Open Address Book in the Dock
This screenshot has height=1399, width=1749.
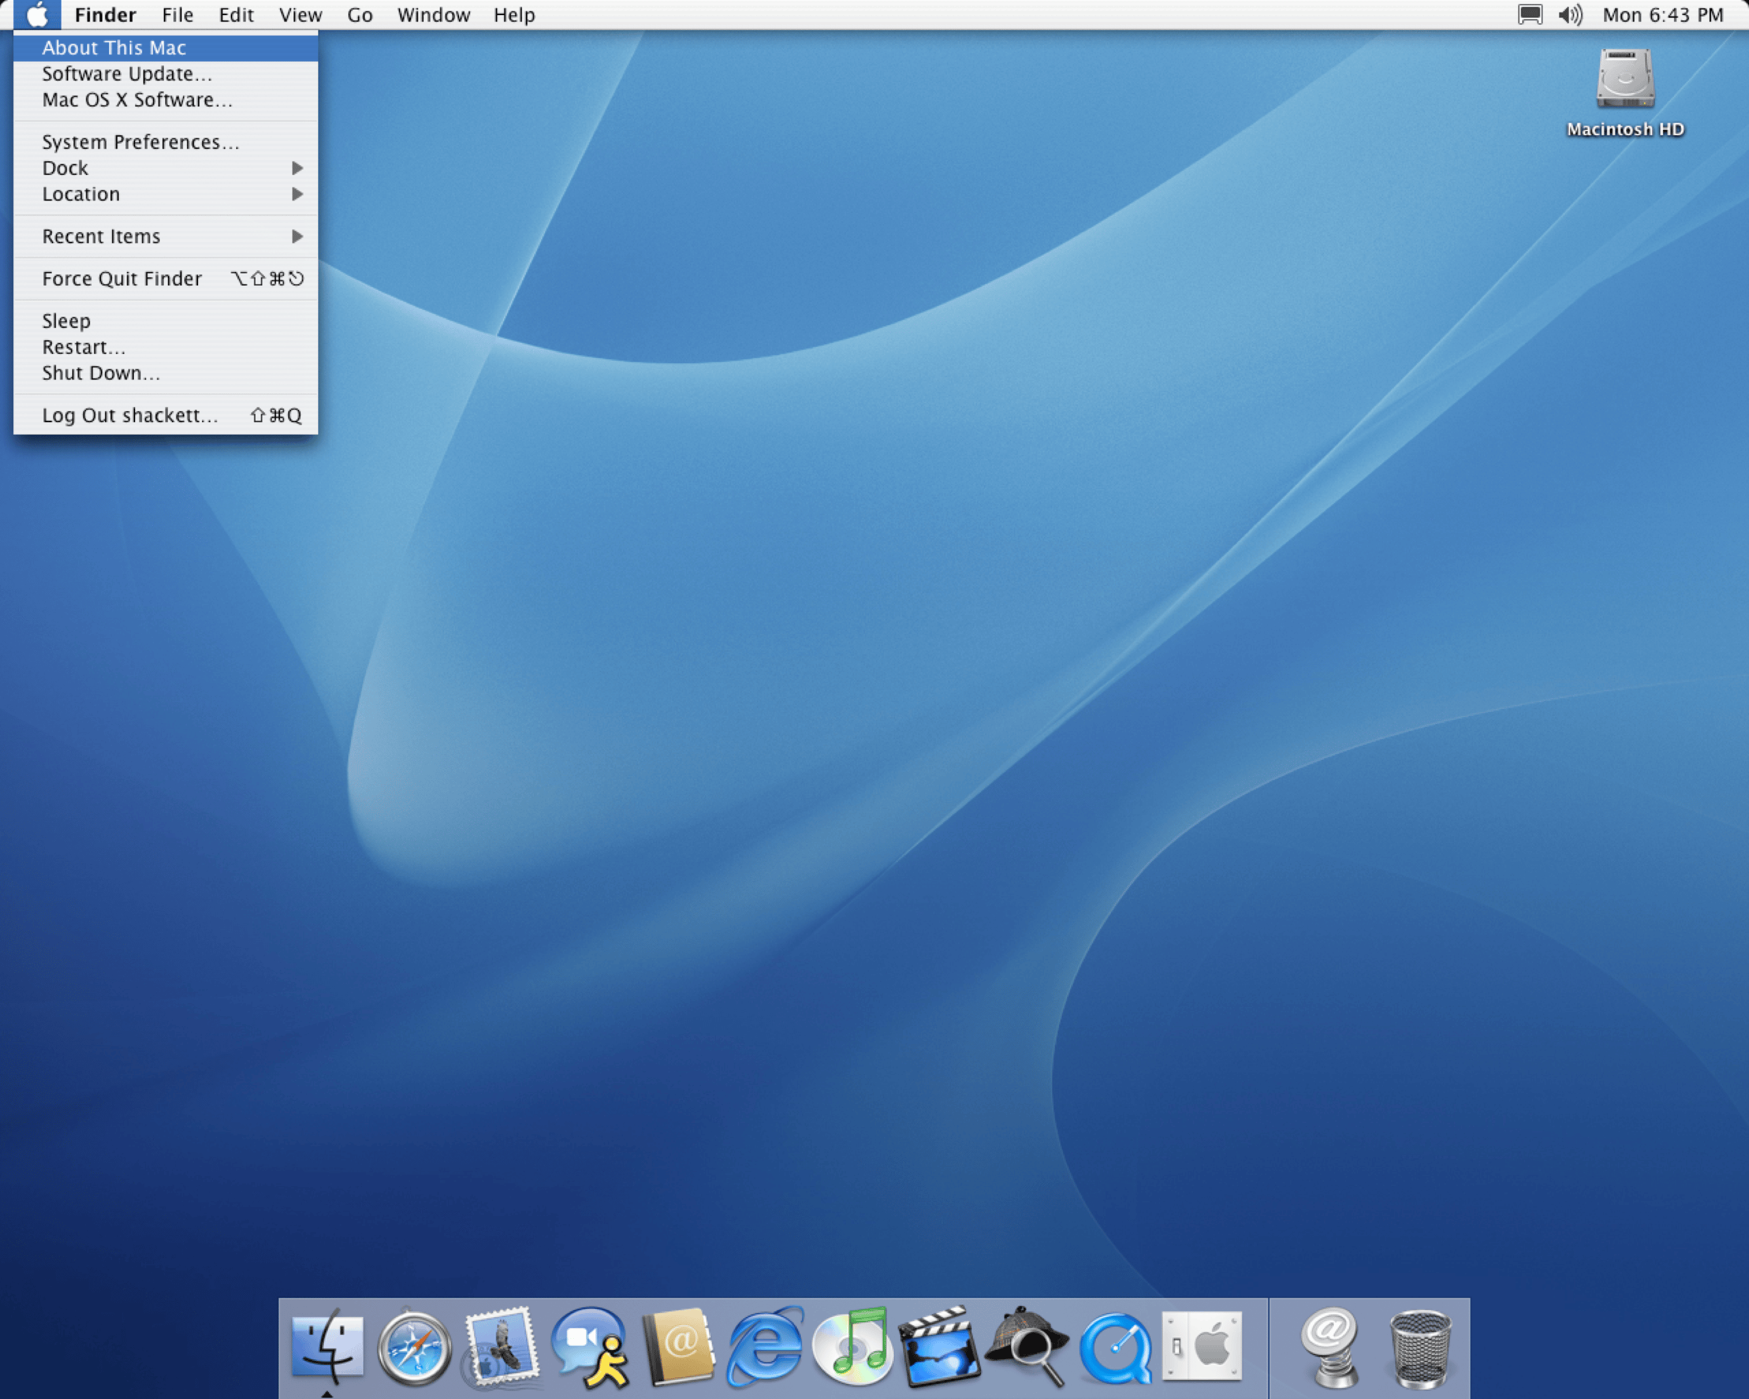pos(679,1347)
